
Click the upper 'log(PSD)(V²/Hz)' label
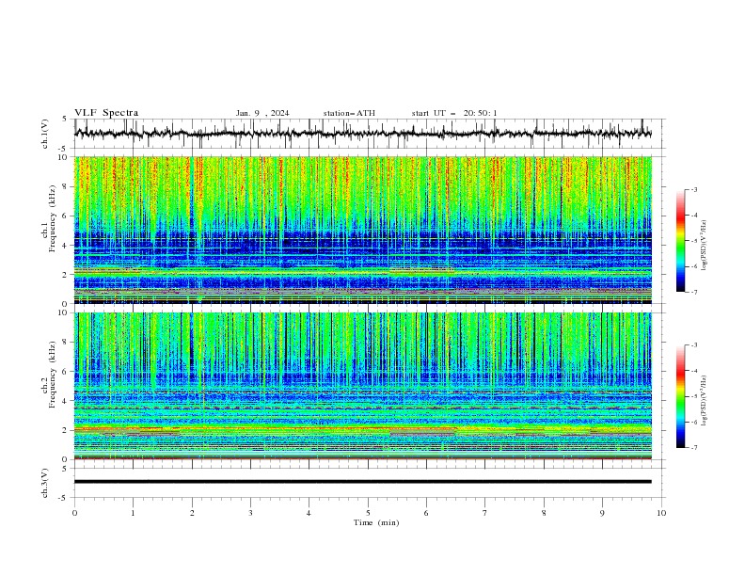tap(705, 246)
